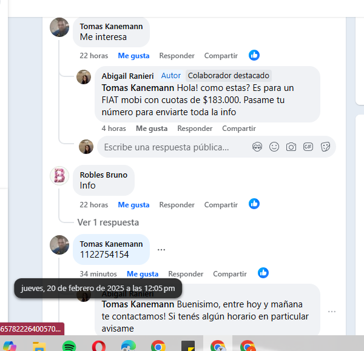Focus the 'Escribe una respuesta pública' field

pyautogui.click(x=173, y=147)
